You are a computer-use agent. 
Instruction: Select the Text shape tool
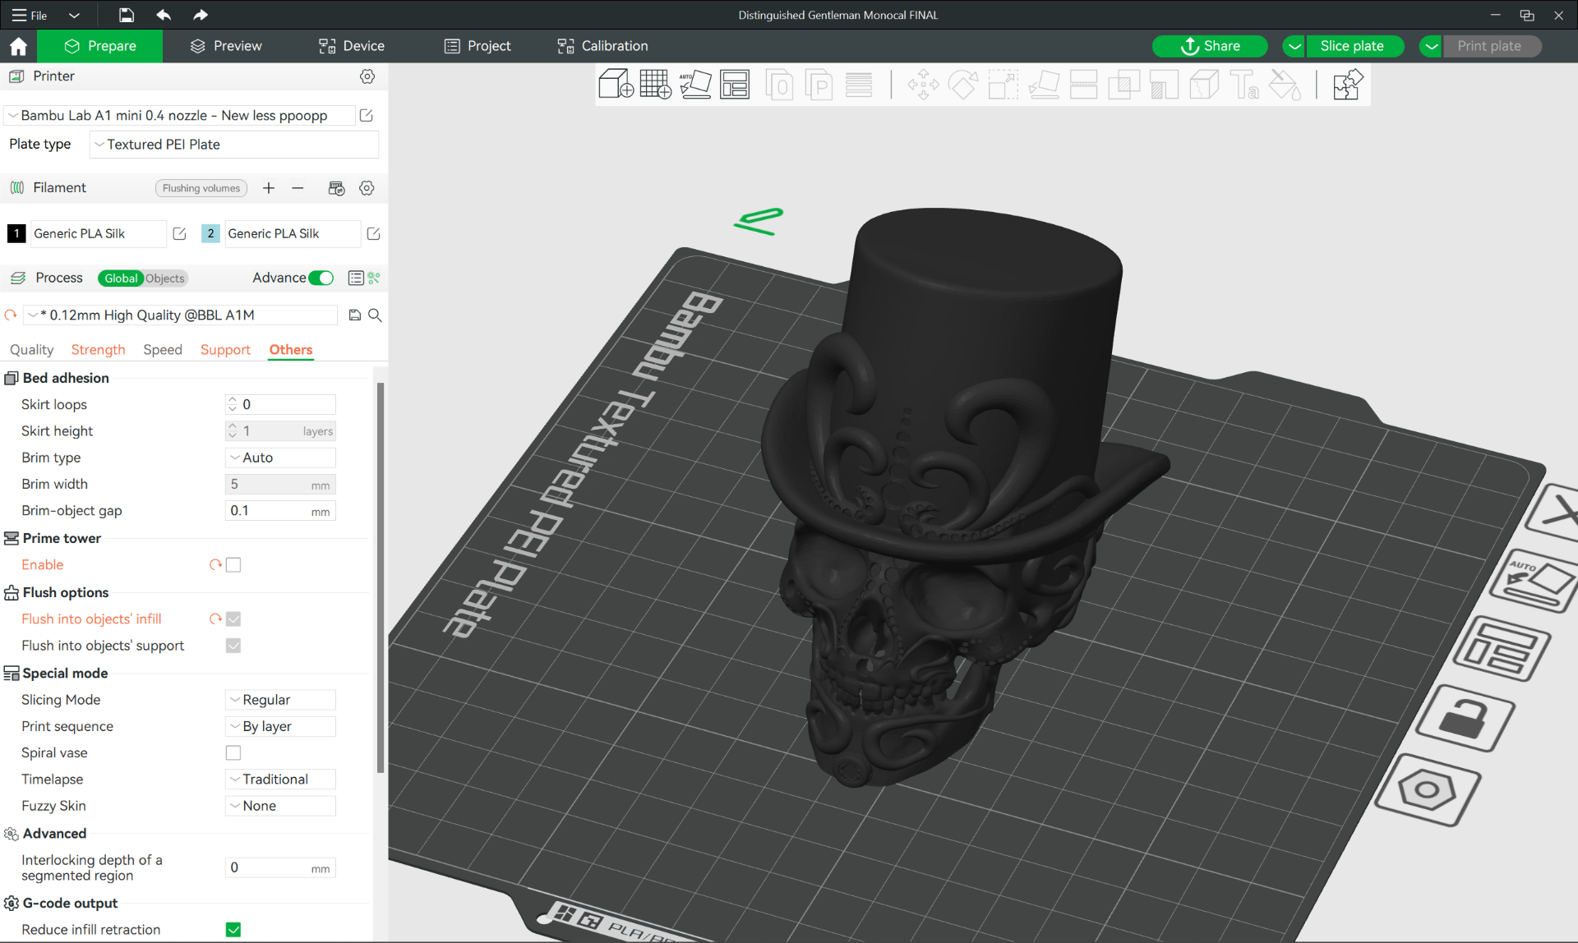(x=1244, y=84)
